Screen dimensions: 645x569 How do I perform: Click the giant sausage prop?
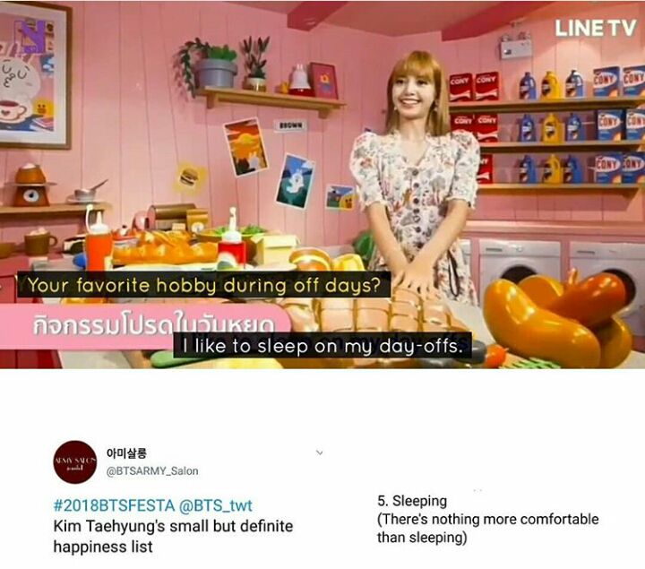[x=559, y=317]
